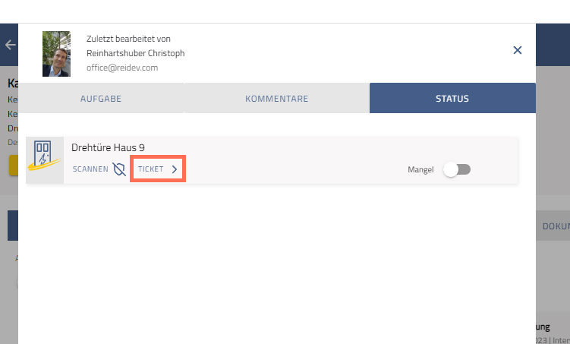Click the blue tab behind dialog's left edge
This screenshot has height=344, width=570.
(x=12, y=226)
